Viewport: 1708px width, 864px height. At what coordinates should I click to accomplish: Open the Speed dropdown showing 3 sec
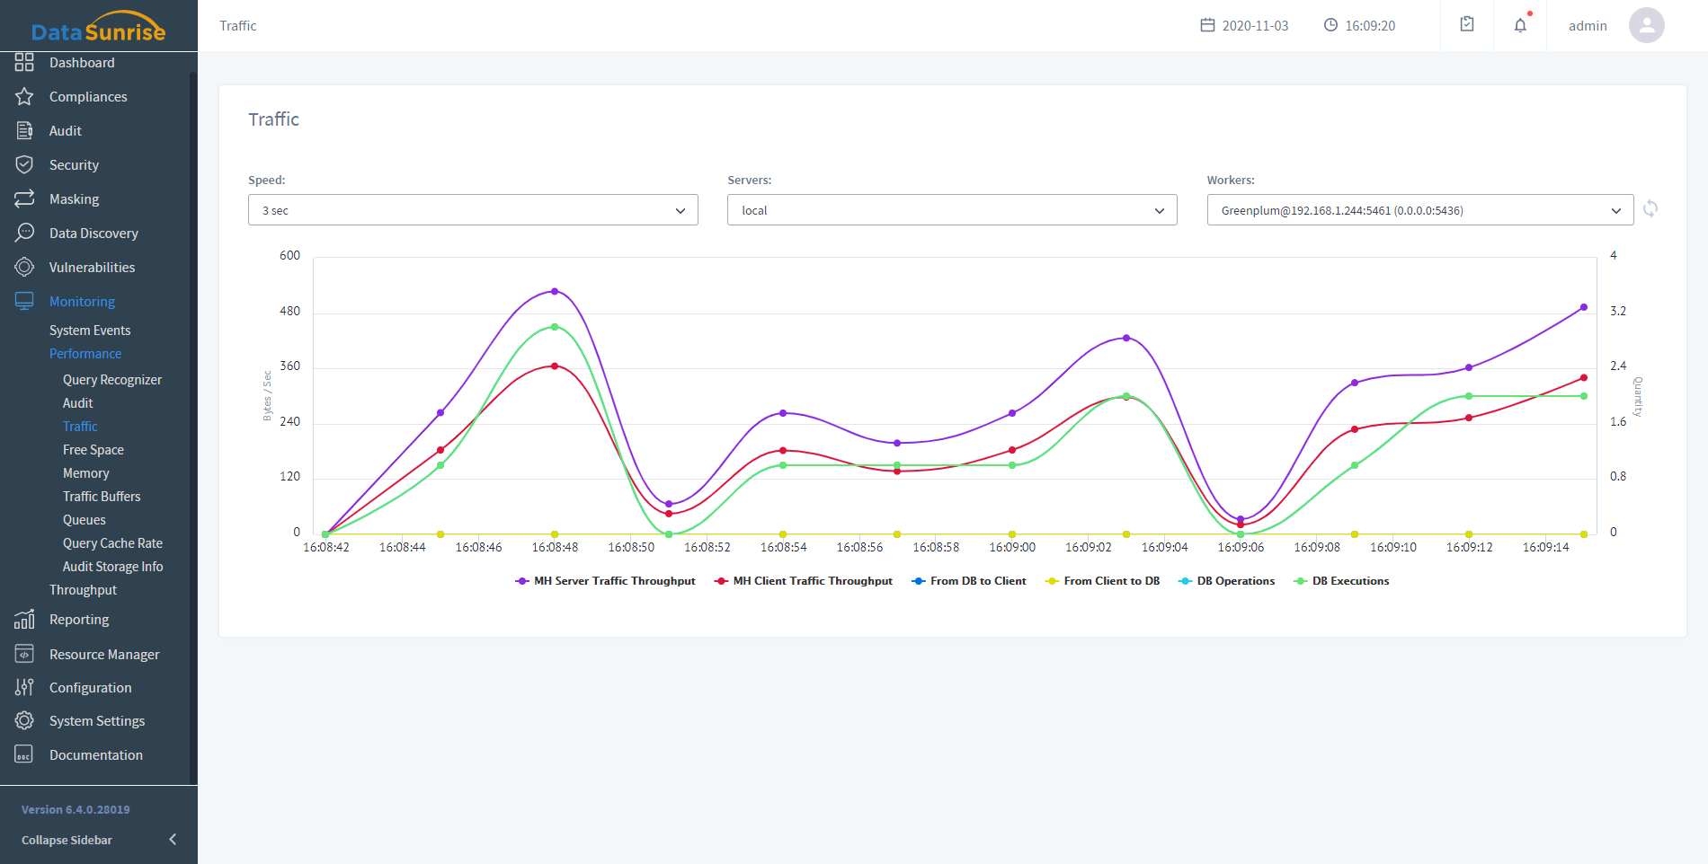click(x=473, y=210)
